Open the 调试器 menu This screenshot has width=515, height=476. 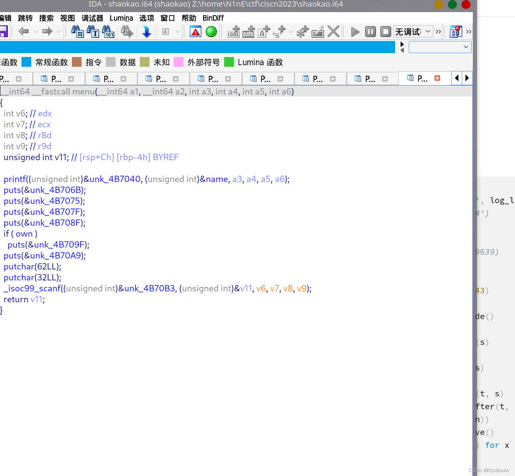click(x=93, y=18)
